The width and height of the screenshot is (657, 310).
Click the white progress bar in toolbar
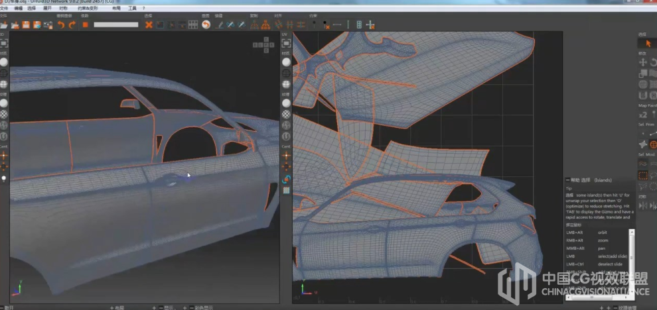pyautogui.click(x=116, y=25)
